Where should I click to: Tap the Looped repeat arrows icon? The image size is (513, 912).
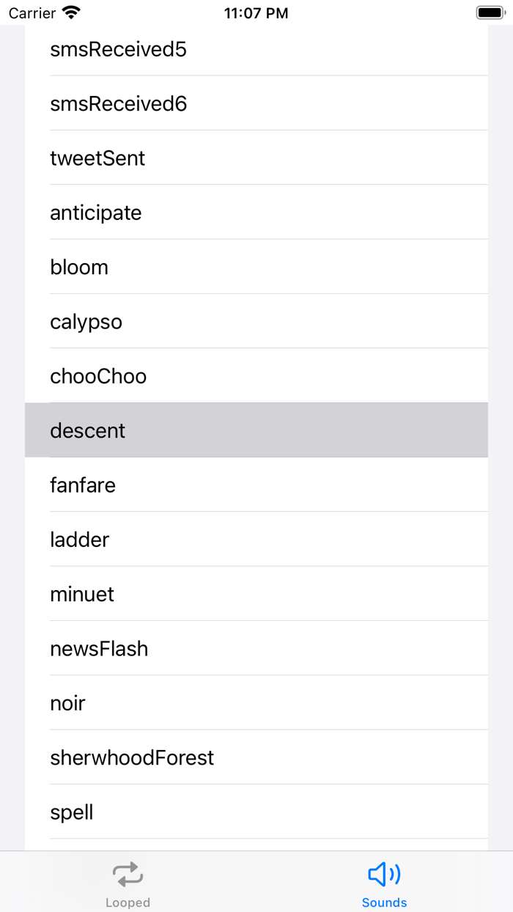128,874
